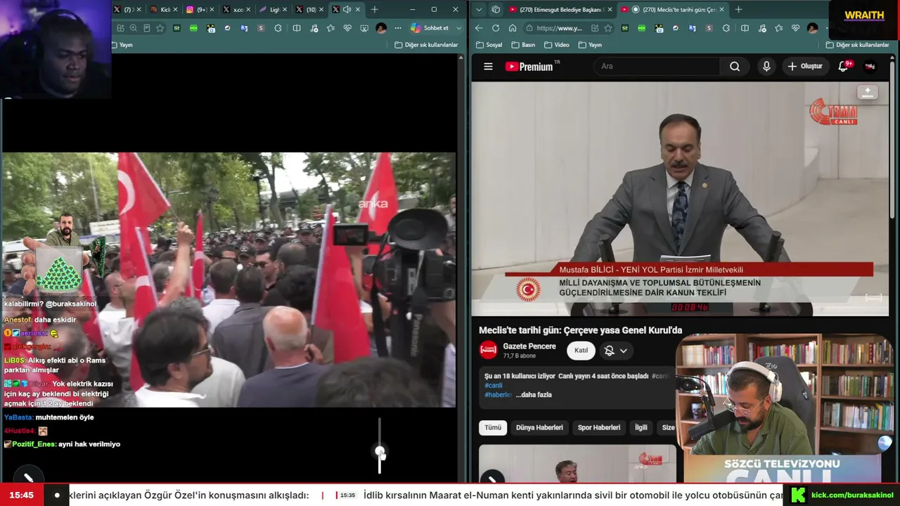
Task: Select the Tümü filter chip
Action: tap(493, 427)
